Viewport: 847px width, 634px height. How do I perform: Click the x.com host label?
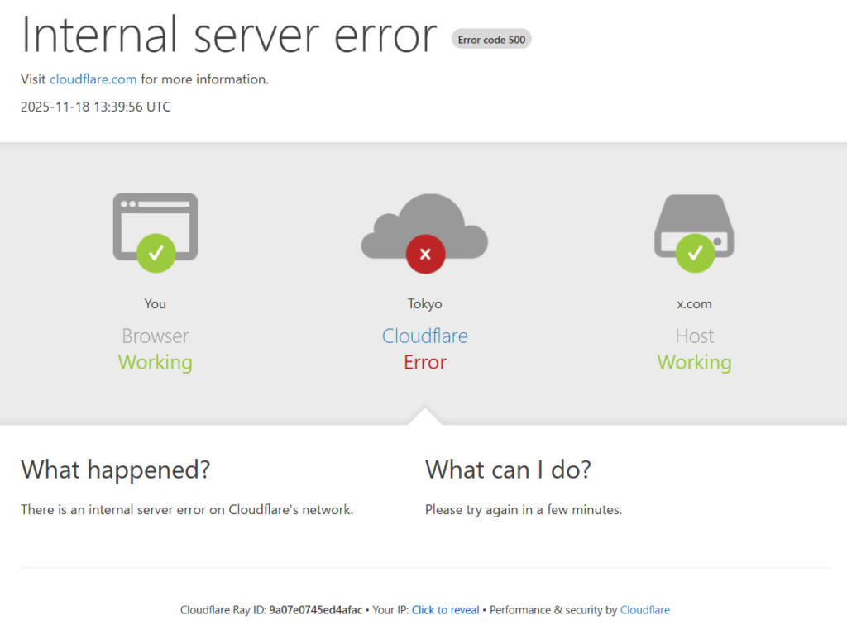coord(694,303)
